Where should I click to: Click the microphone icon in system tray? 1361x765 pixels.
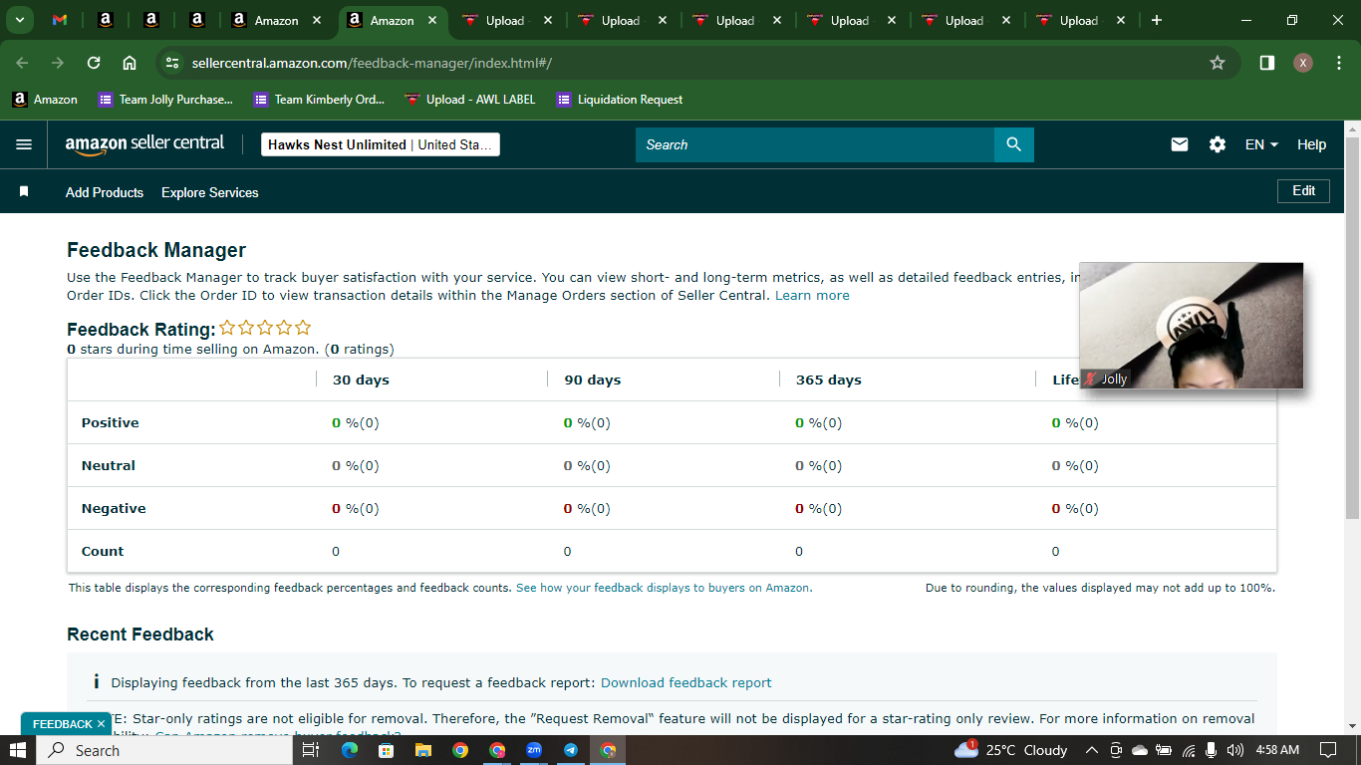point(1212,750)
